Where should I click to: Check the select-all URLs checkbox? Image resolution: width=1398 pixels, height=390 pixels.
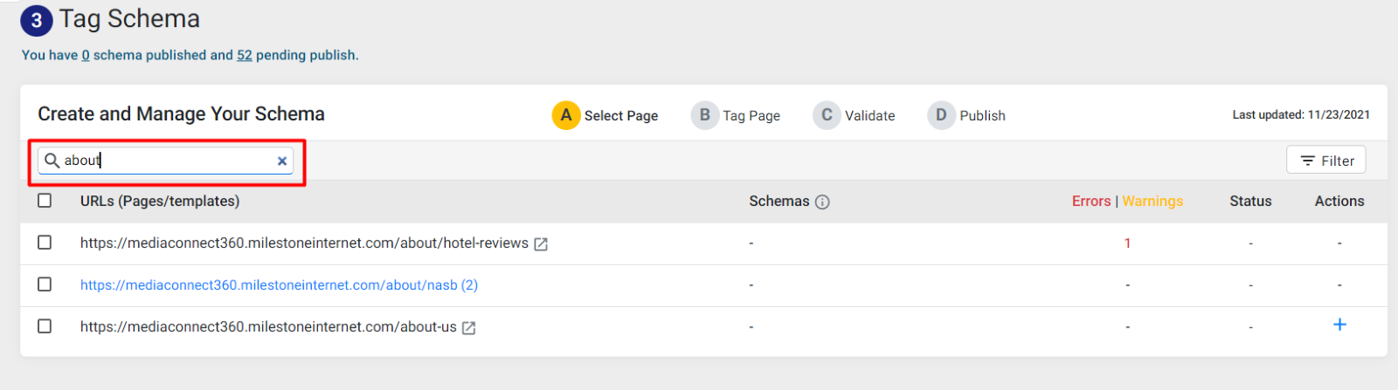45,201
